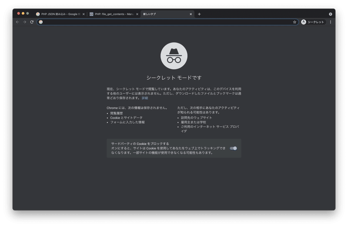The height and width of the screenshot is (227, 348).
Task: Toggle third-party cookie blocking switch
Action: tap(233, 148)
